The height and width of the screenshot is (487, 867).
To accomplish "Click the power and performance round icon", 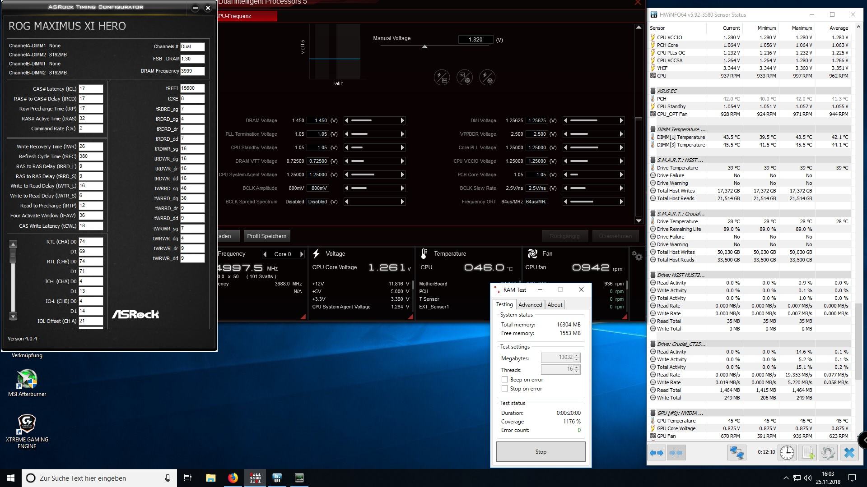I will pos(442,77).
